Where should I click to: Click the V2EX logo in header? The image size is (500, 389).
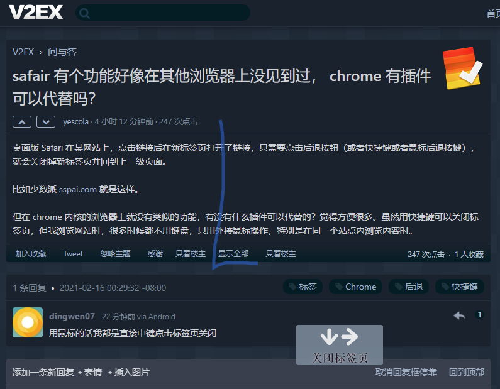pos(36,13)
